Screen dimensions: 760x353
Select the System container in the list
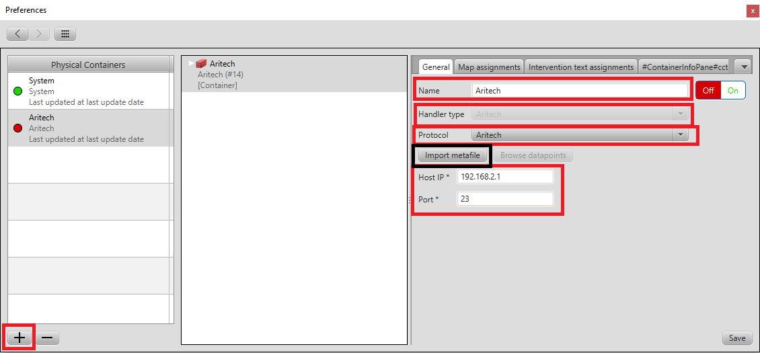pyautogui.click(x=87, y=91)
